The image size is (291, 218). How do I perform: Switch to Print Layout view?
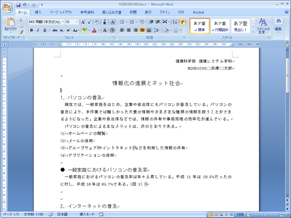pyautogui.click(x=210, y=215)
